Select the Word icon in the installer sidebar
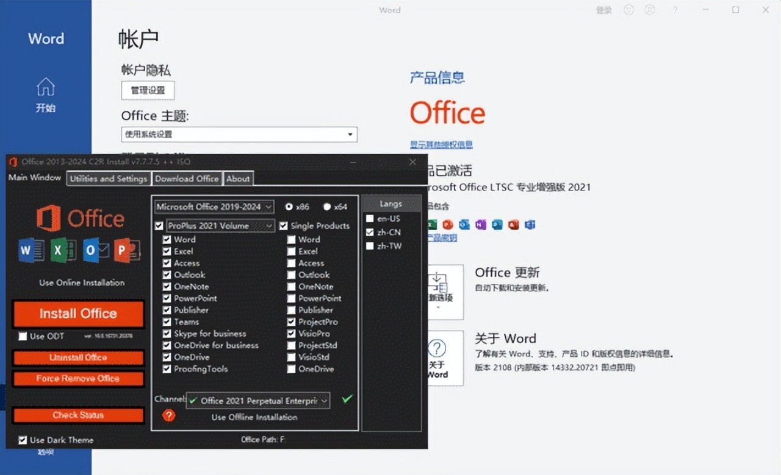781x475 pixels. [31, 250]
